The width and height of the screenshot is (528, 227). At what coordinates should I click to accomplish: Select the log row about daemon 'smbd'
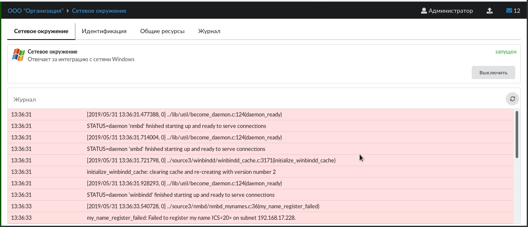click(176, 149)
